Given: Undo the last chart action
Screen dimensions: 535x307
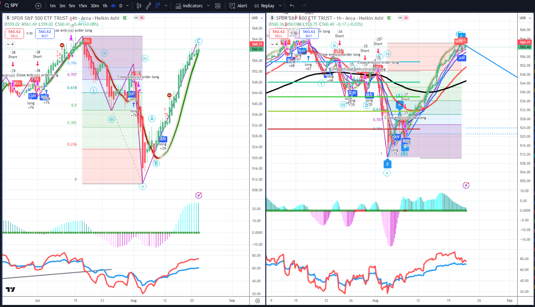Looking at the screenshot, I should coord(292,6).
